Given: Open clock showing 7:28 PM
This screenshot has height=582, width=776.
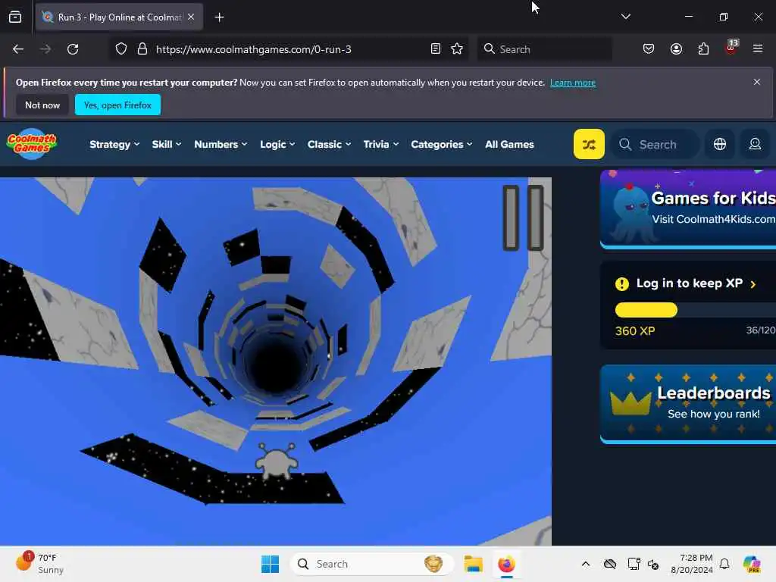Looking at the screenshot, I should click(691, 564).
